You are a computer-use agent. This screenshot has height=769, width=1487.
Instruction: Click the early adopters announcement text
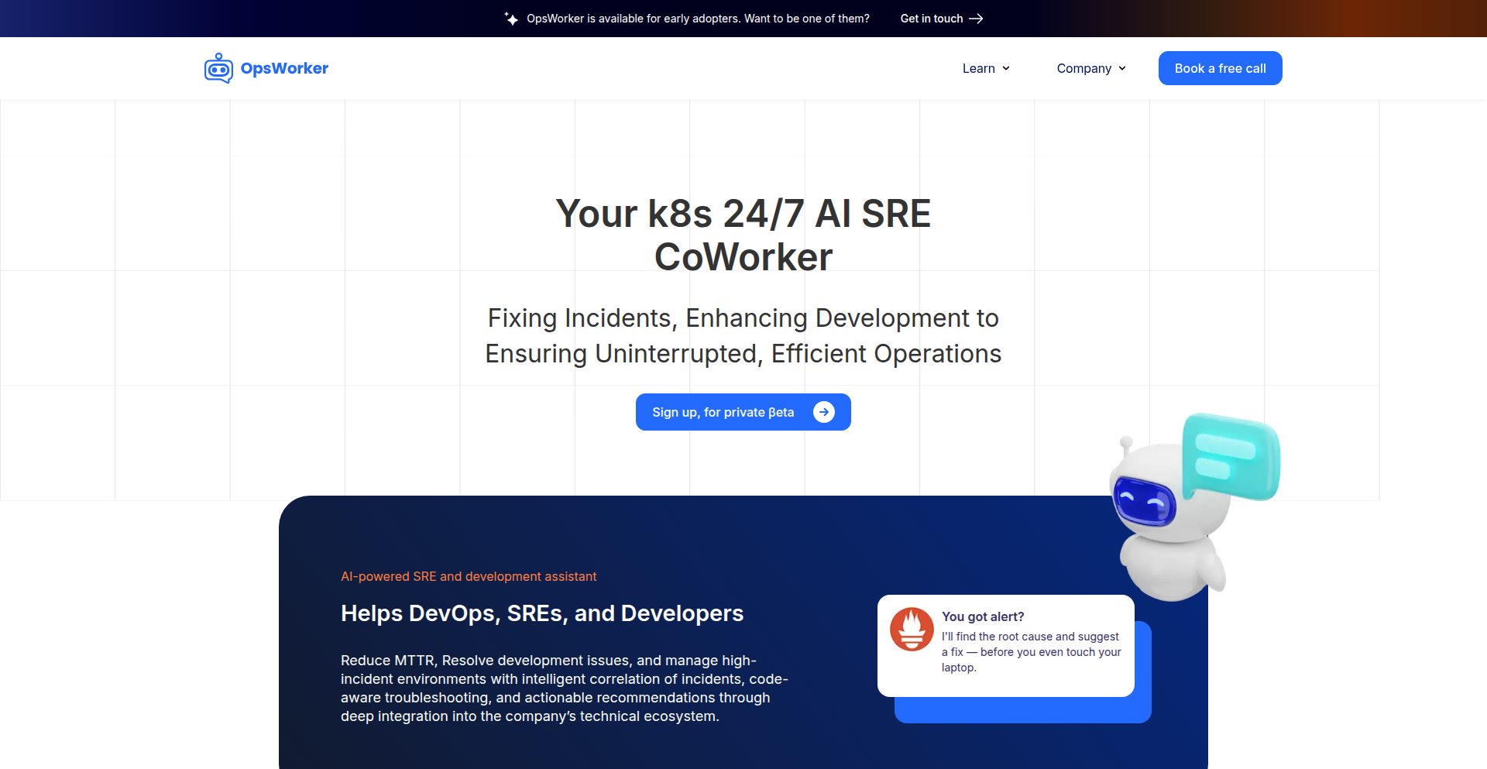[698, 19]
